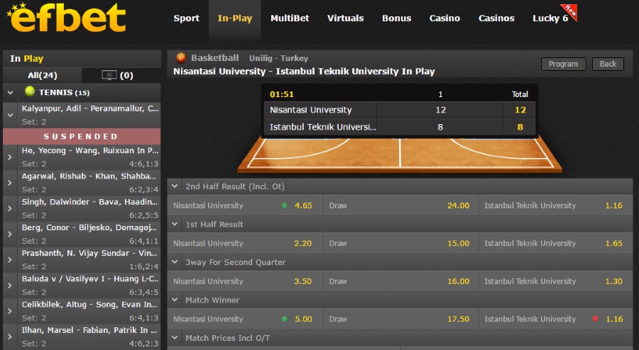Bet Nisantasi University at 3.50
The image size is (639, 350).
coord(244,281)
